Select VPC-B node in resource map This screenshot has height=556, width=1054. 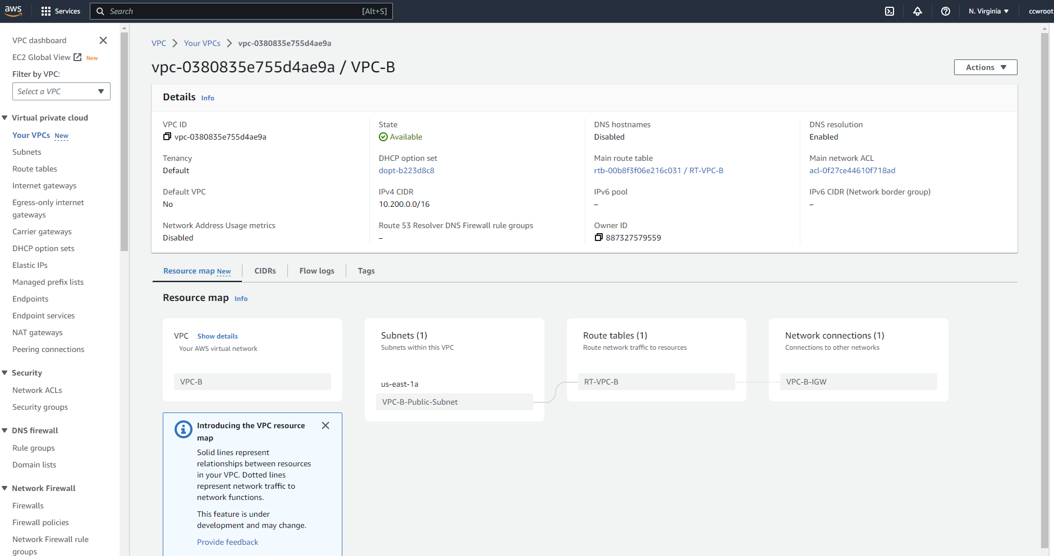coord(253,382)
